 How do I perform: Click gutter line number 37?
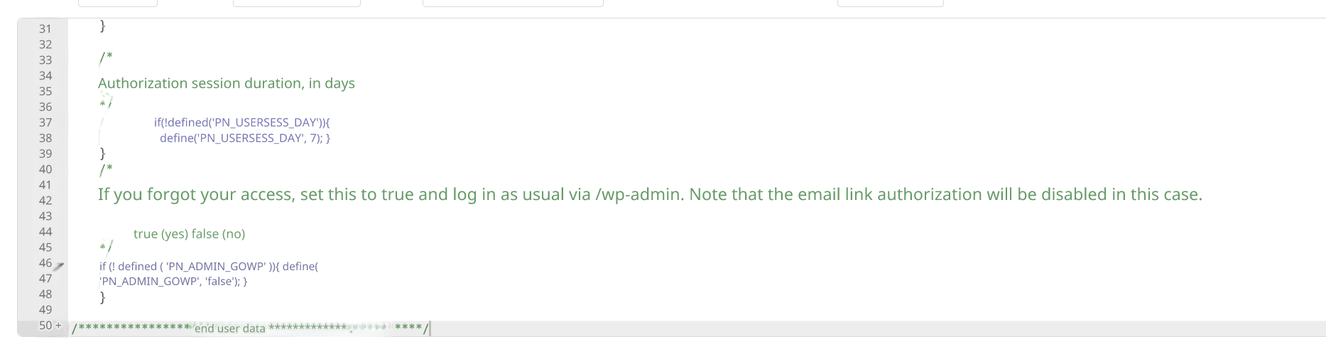tap(45, 123)
